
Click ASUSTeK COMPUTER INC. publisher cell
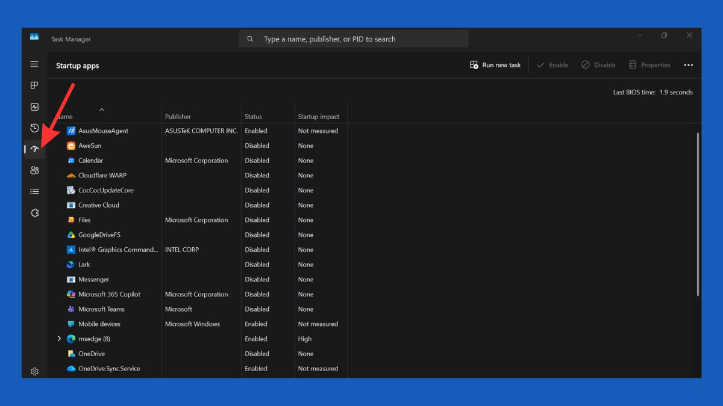point(201,131)
